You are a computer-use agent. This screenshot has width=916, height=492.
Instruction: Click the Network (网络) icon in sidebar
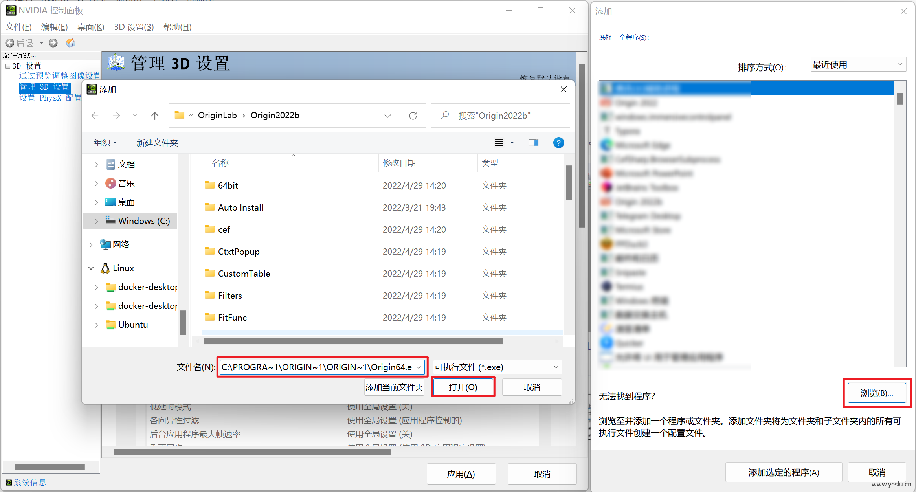[x=105, y=244]
